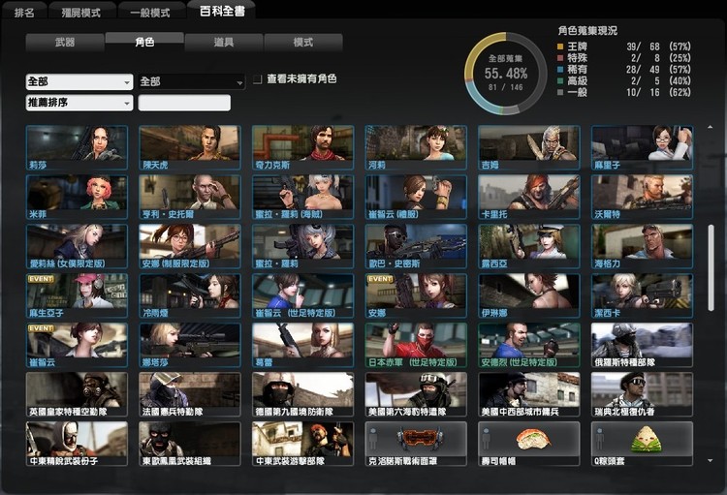Expand the first 全部 filter dropdown
Viewport: 727px width, 495px height.
point(79,81)
